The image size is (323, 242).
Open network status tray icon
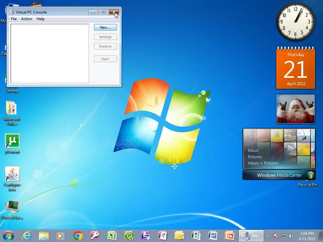tap(284, 236)
